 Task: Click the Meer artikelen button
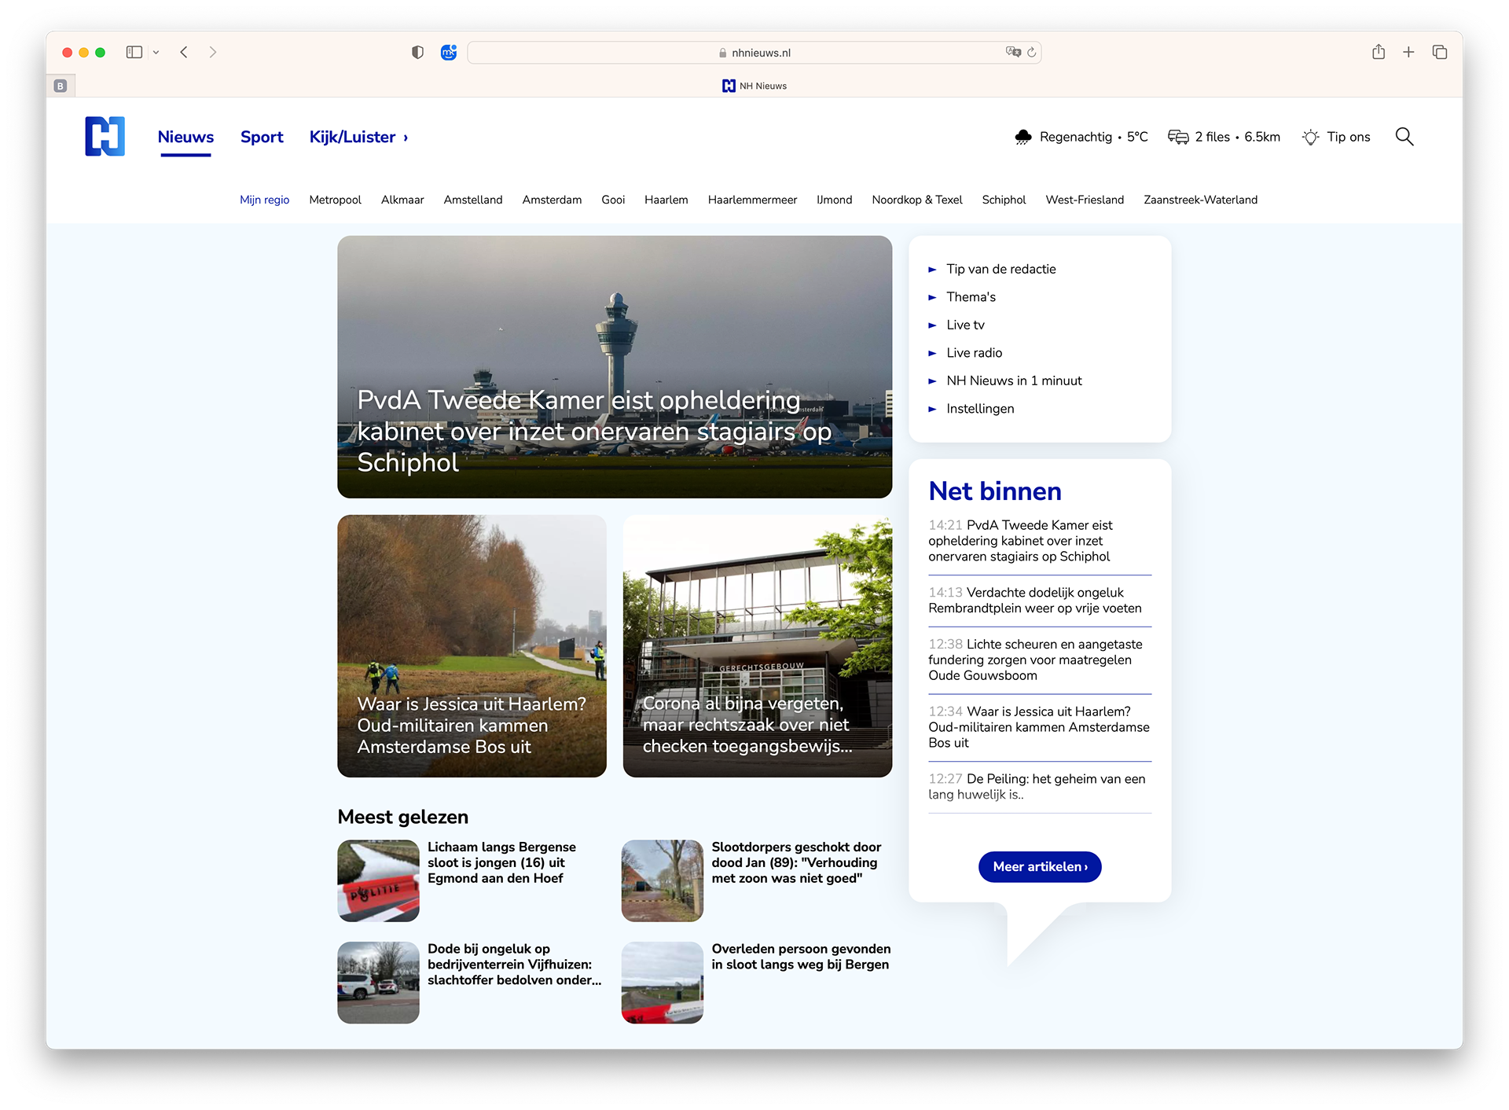[1039, 866]
